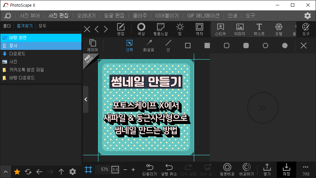Zoom in with the plus button

[x=133, y=170]
